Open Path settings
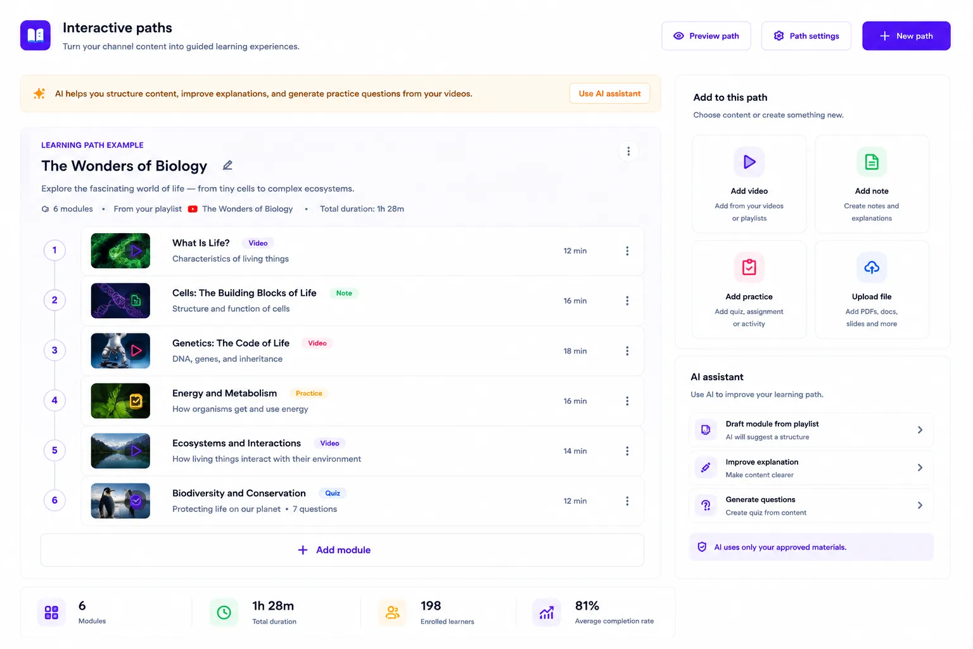The width and height of the screenshot is (973, 649). point(806,36)
